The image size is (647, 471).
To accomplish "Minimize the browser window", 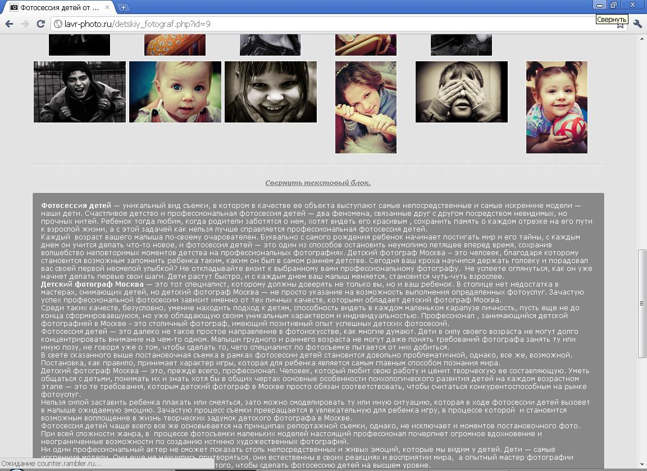I will (x=600, y=5).
